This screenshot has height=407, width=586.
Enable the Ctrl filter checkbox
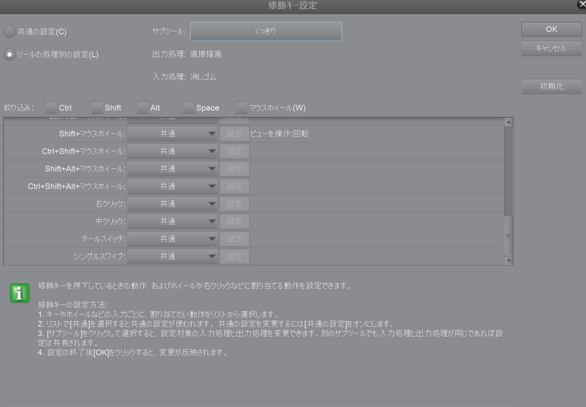51,108
